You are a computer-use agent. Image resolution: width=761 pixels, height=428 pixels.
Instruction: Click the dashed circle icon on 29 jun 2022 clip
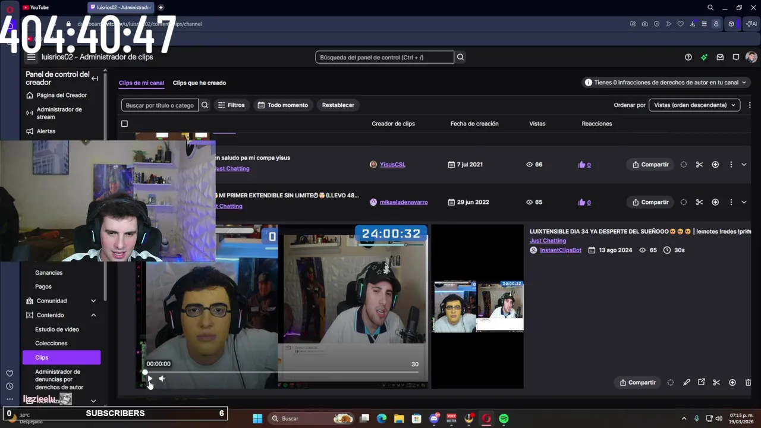[684, 202]
